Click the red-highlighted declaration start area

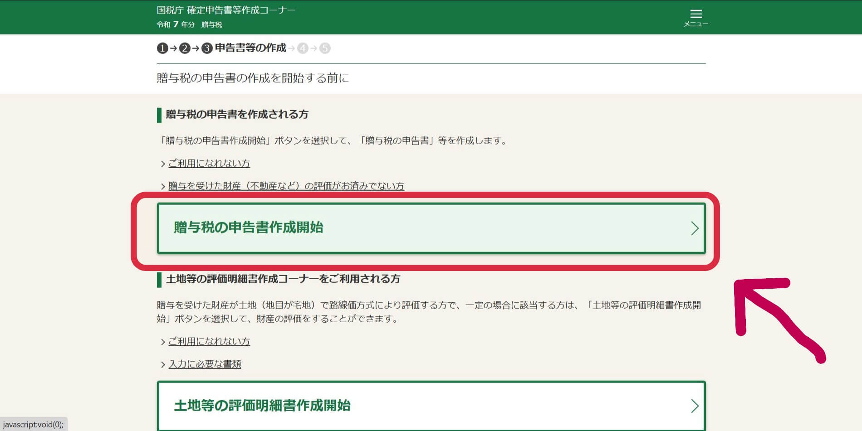(x=430, y=228)
